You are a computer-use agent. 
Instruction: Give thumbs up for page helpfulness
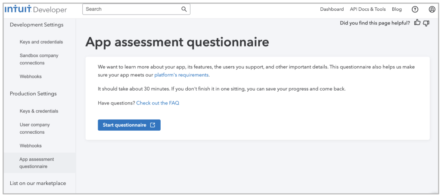[417, 23]
